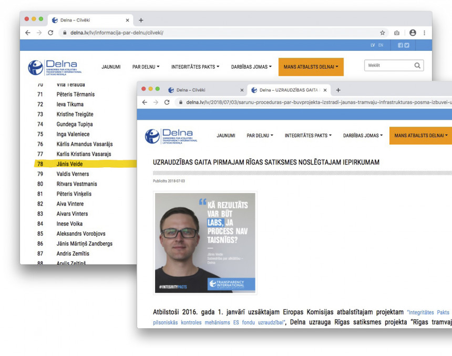Image resolution: width=452 pixels, height=356 pixels.
Task: Open a new tab in the front window
Action: coord(338,90)
